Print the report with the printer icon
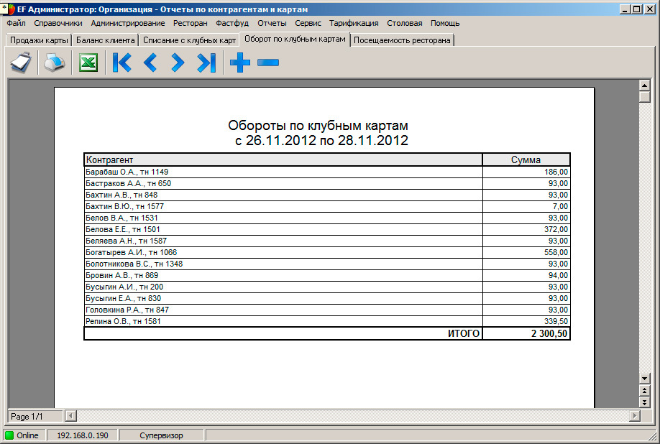Screen dimensions: 660x444 coord(55,63)
